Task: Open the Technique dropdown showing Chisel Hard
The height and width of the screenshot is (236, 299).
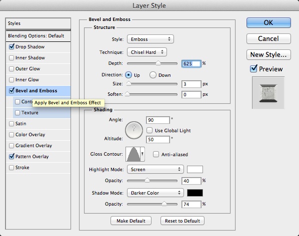Action: coord(147,52)
